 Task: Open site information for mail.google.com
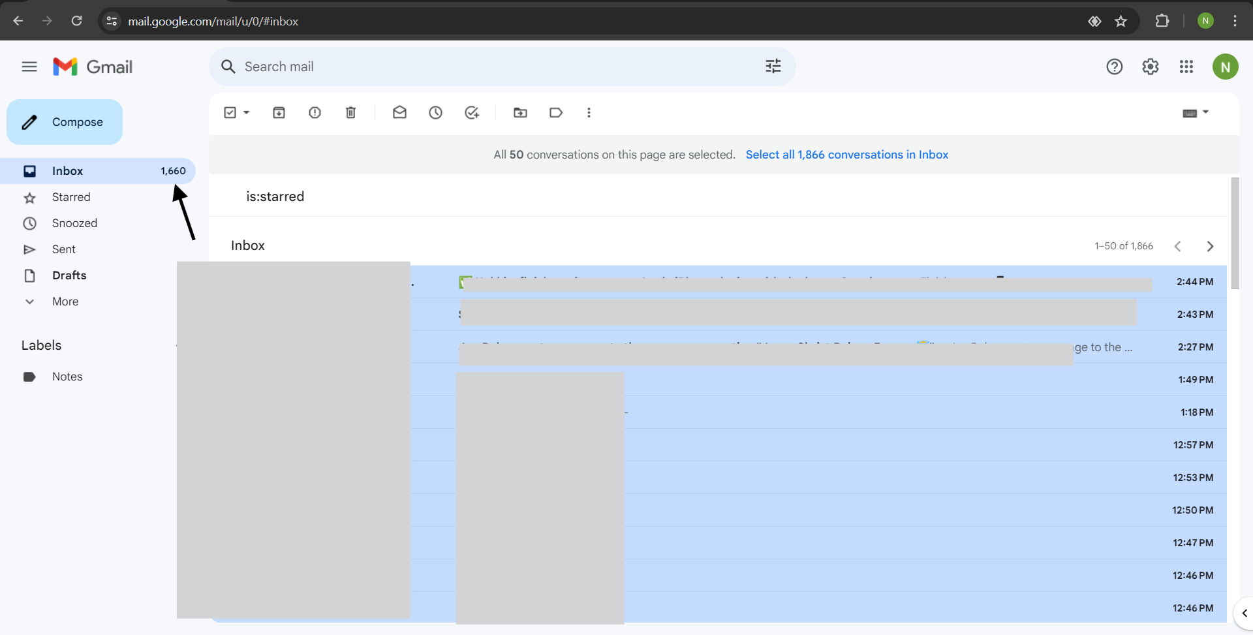point(112,21)
